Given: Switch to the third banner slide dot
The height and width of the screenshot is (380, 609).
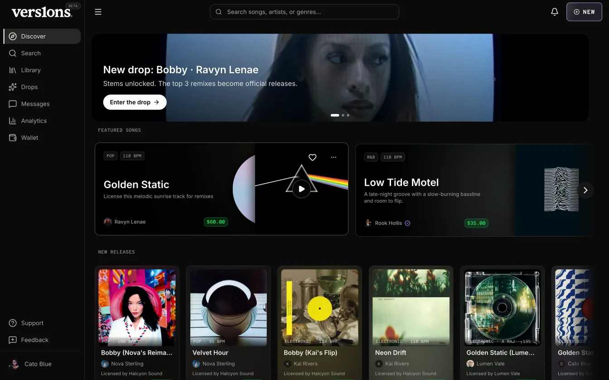Looking at the screenshot, I should (x=348, y=115).
